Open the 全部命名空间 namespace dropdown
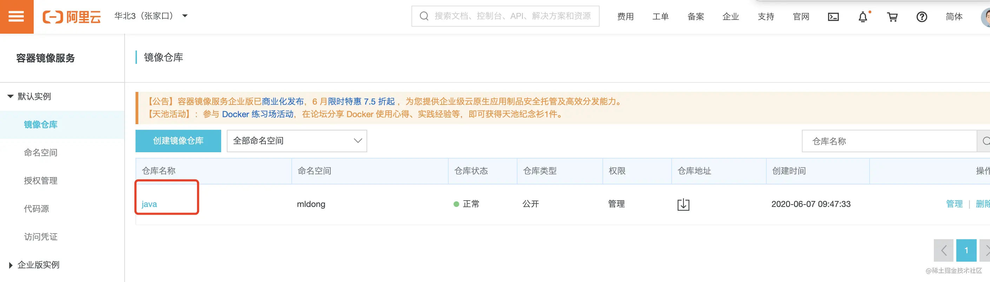This screenshot has width=990, height=282. click(x=297, y=141)
